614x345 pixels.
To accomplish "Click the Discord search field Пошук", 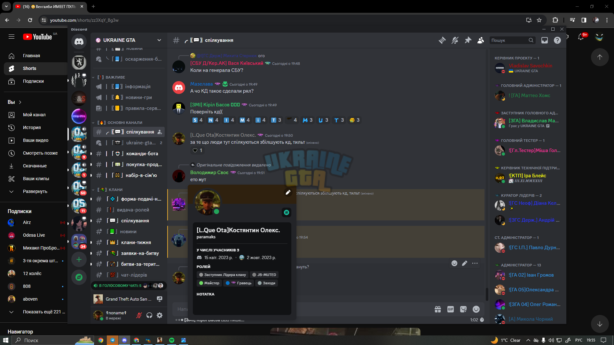I will [x=512, y=40].
